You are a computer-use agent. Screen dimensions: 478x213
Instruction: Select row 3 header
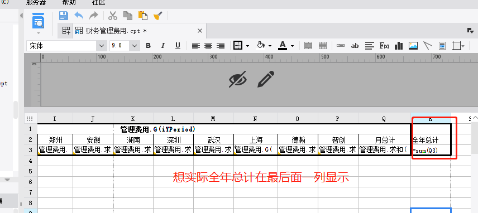[31, 150]
